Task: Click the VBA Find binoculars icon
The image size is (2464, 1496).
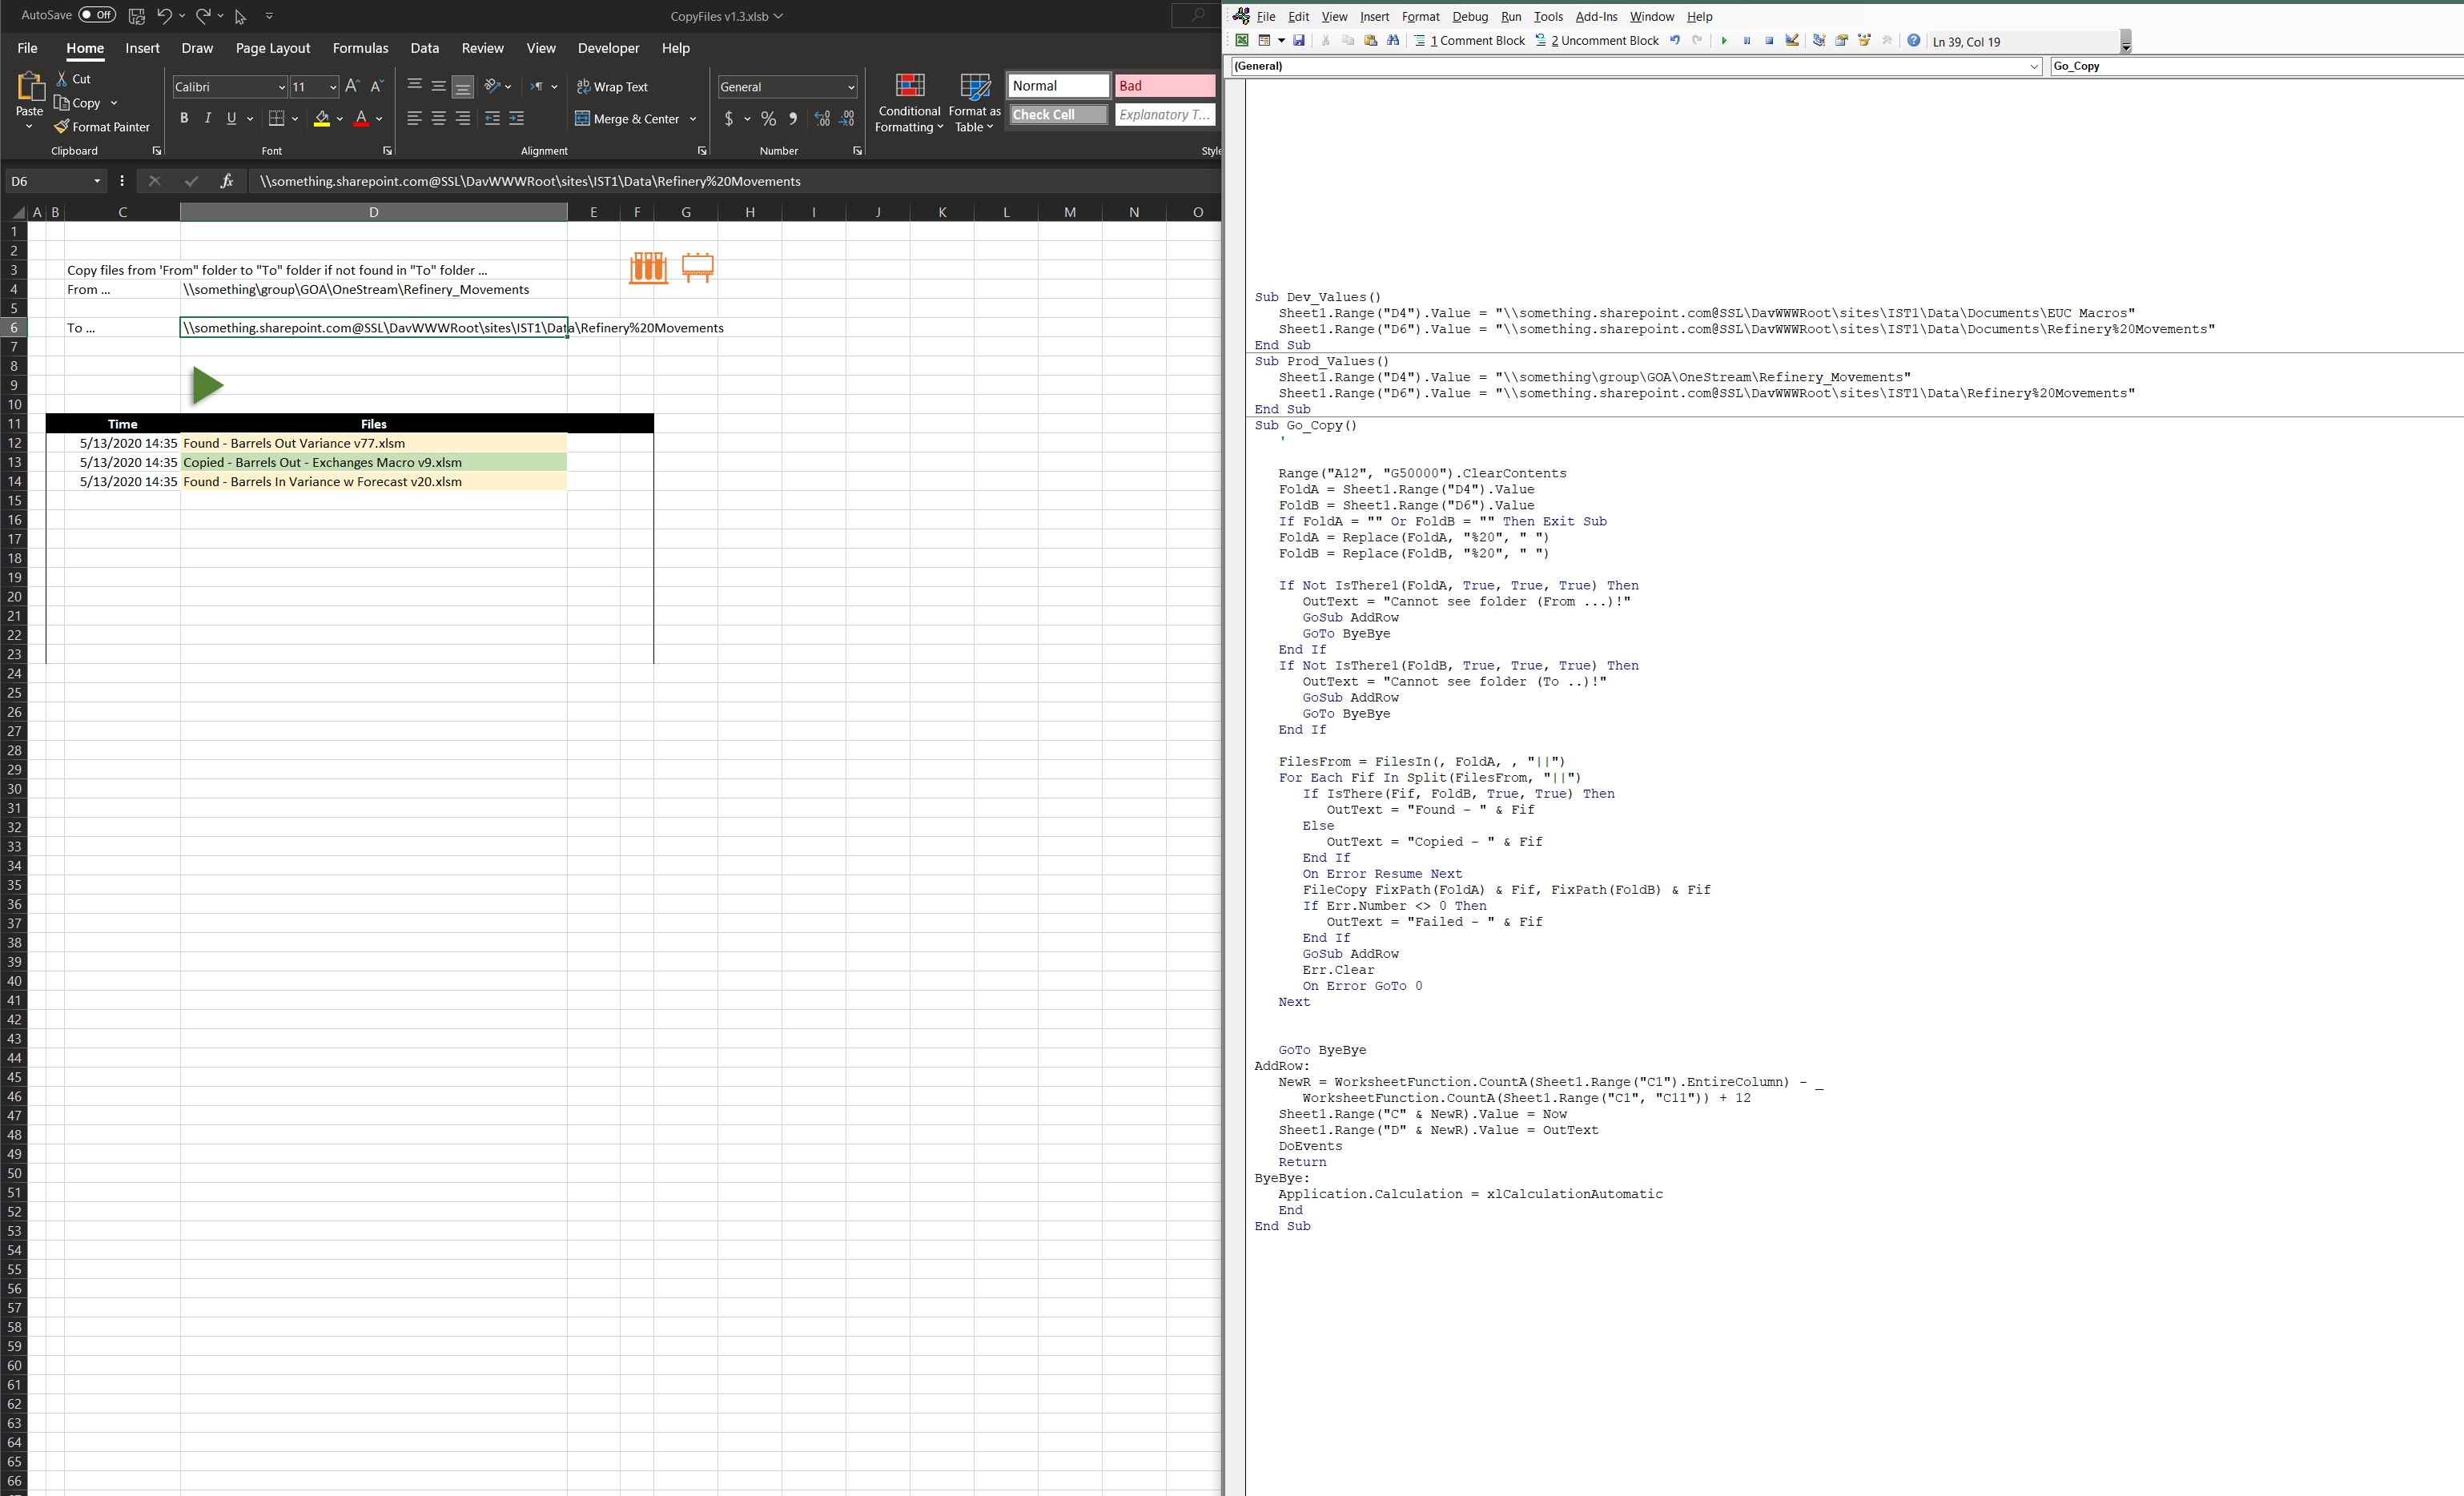Action: 1393,41
